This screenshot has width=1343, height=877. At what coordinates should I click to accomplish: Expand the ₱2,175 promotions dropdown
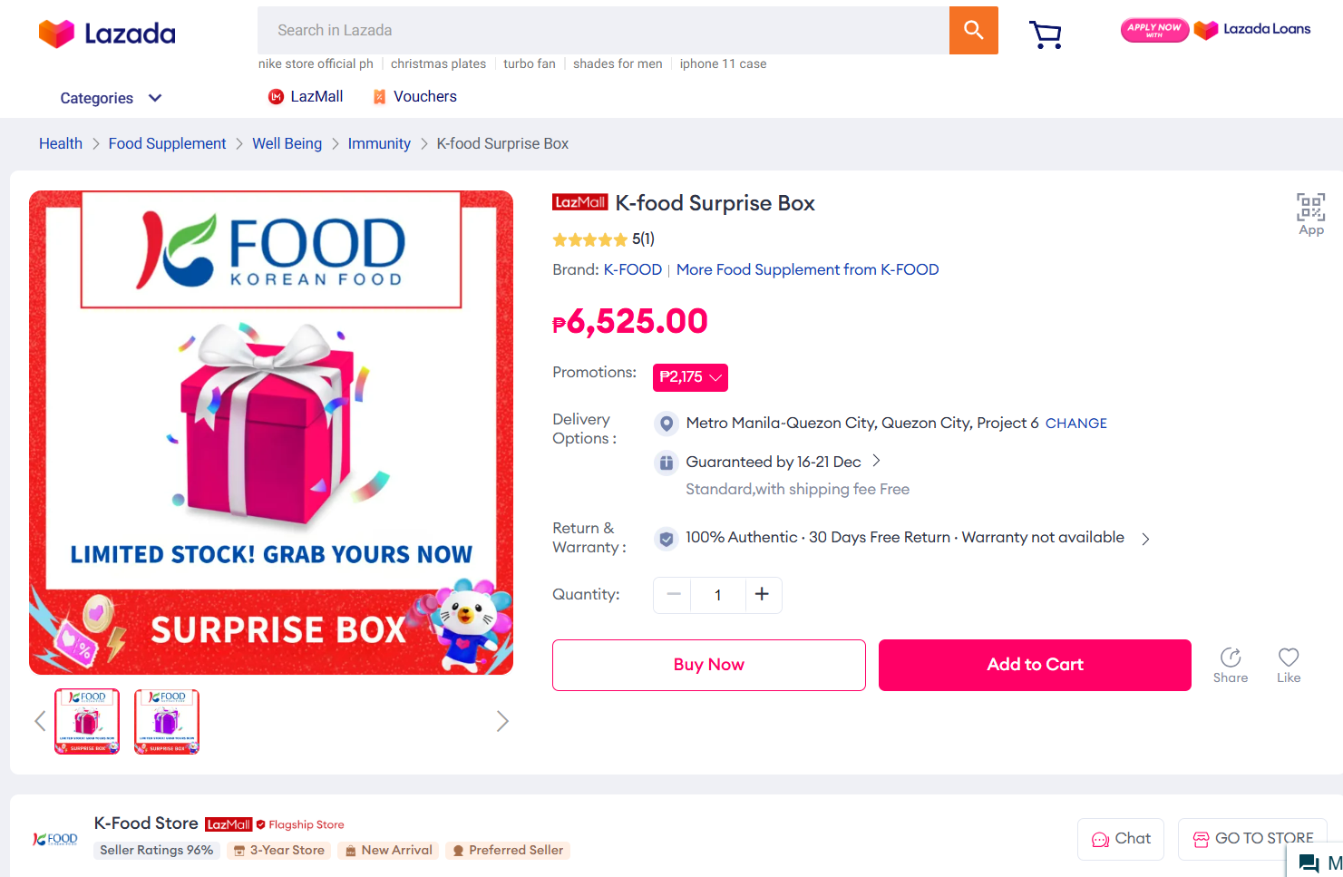pos(690,377)
